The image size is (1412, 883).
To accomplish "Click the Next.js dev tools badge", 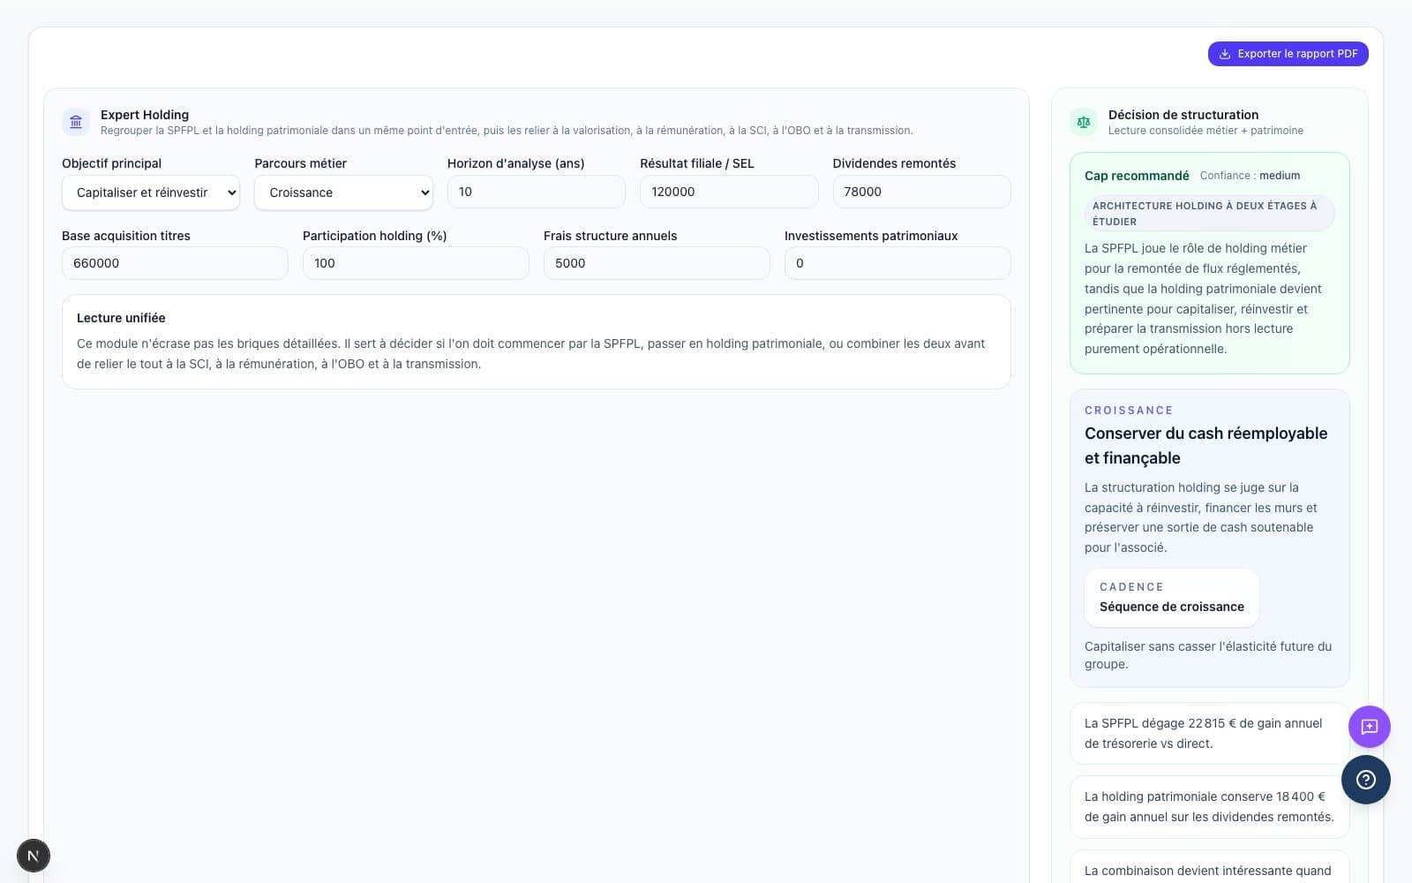I will pyautogui.click(x=34, y=856).
